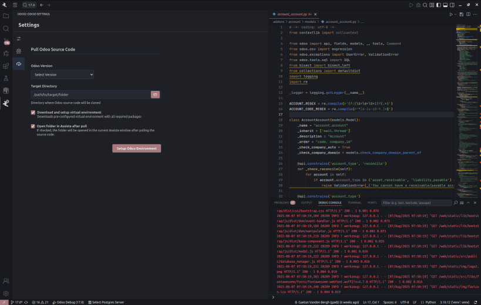Image resolution: width=481 pixels, height=305 pixels.
Task: Open the 17.0 version search box in title bar
Action: pyautogui.click(x=29, y=5)
